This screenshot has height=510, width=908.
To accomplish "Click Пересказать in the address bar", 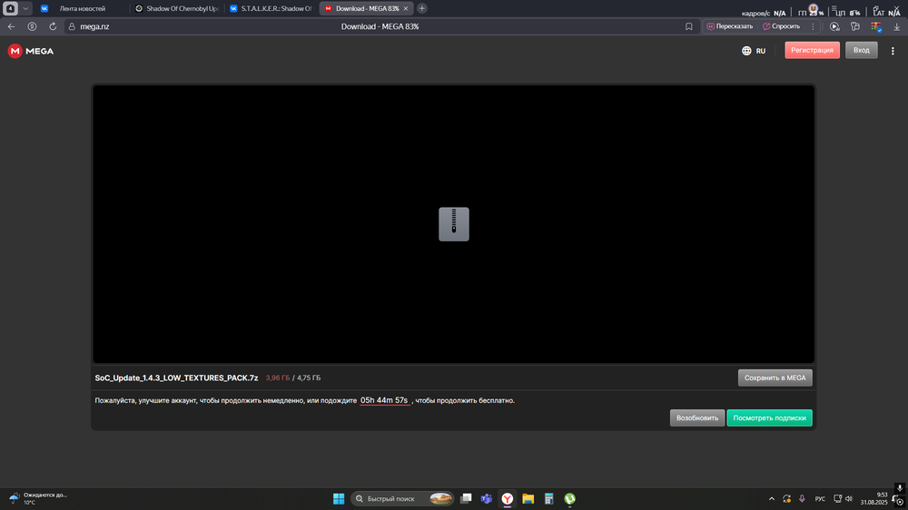I will coord(730,26).
